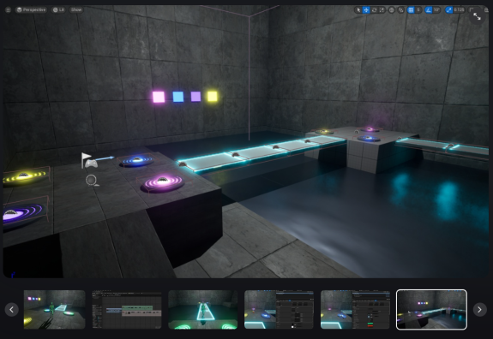493x339 pixels.
Task: Activate the Translate move tool
Action: [x=366, y=9]
